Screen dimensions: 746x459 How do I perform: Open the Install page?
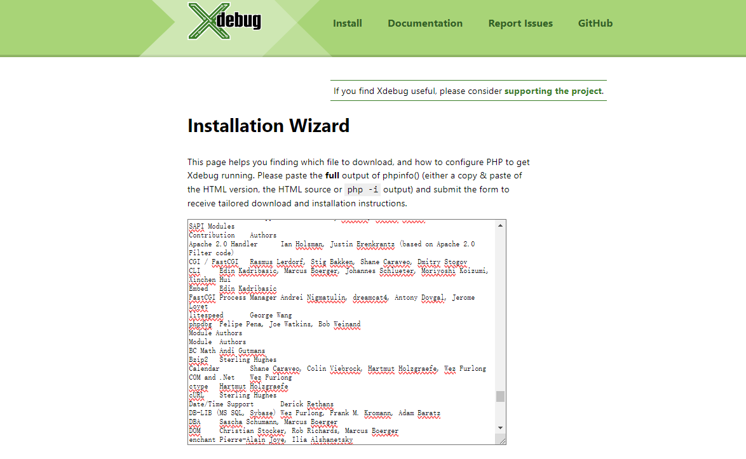point(348,23)
